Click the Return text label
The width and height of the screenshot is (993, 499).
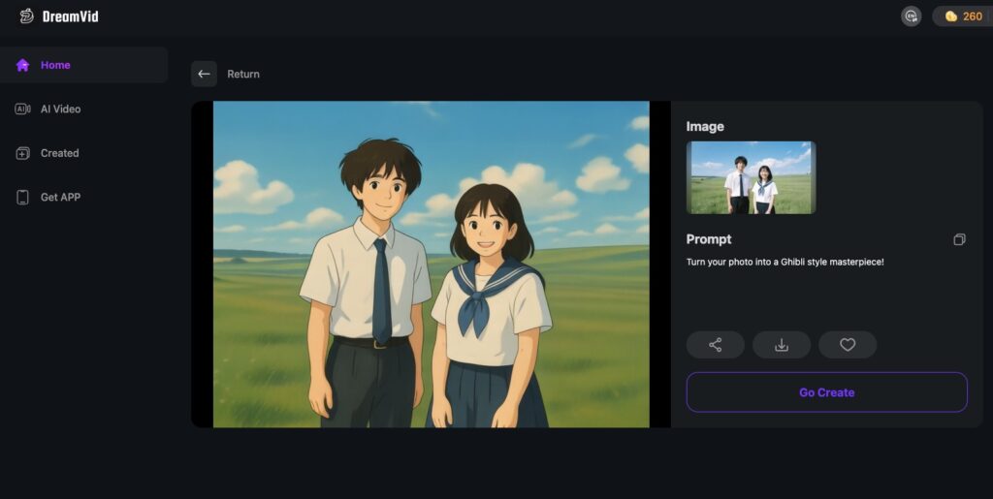[243, 74]
